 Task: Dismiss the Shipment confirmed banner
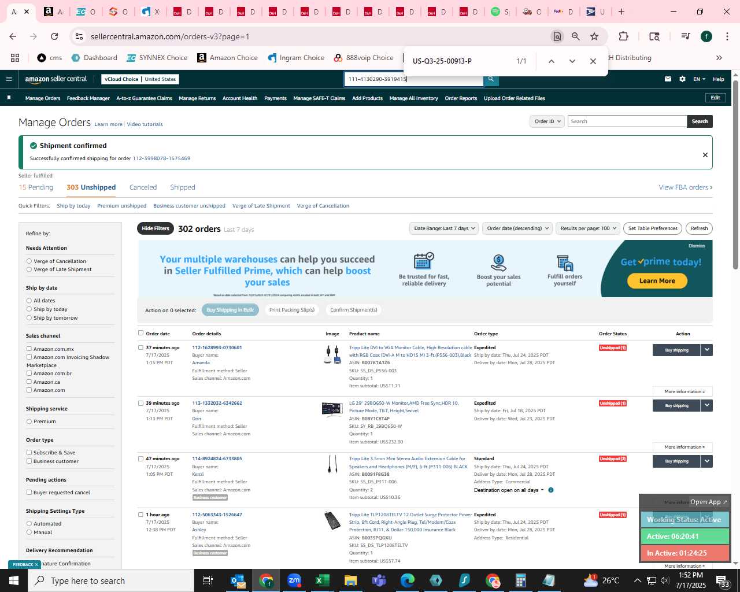pyautogui.click(x=705, y=155)
